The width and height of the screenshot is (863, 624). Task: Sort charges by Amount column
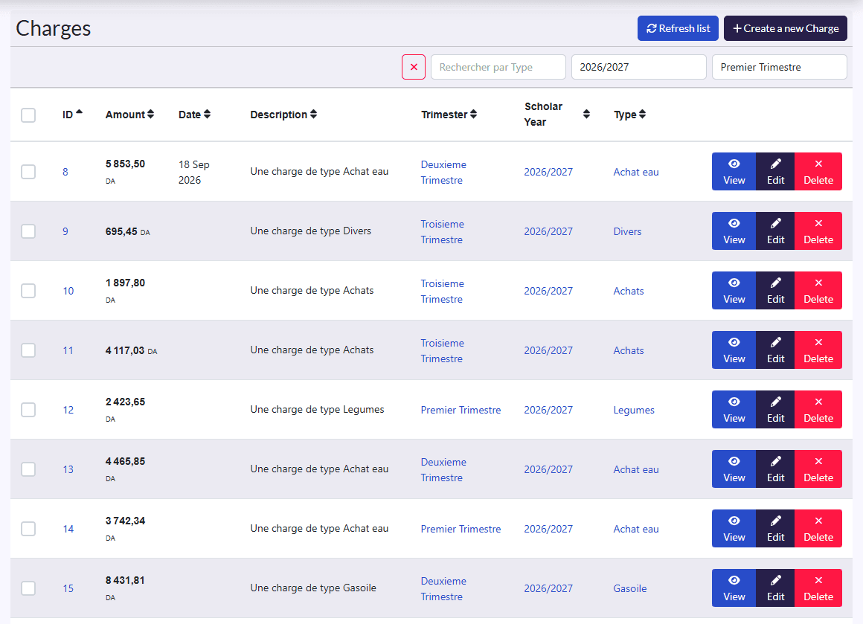click(x=130, y=115)
